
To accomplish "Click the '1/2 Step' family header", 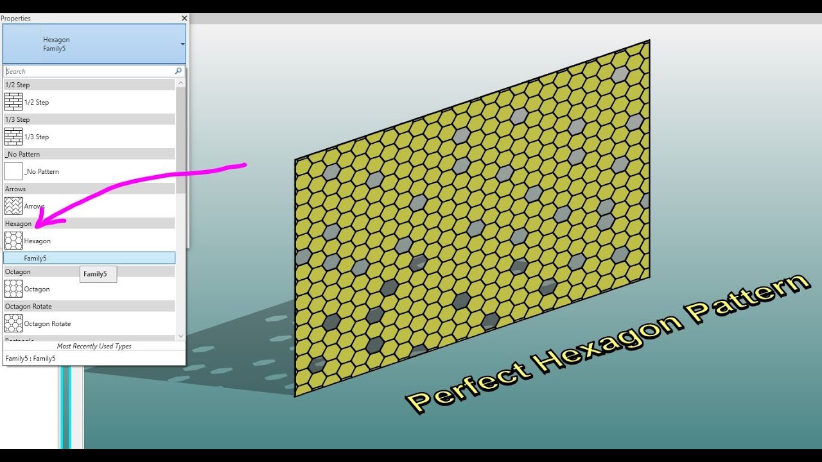I will [89, 85].
